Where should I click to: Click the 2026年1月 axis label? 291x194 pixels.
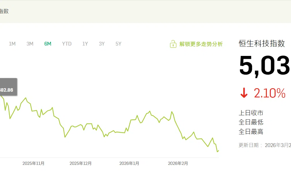[x=129, y=163]
